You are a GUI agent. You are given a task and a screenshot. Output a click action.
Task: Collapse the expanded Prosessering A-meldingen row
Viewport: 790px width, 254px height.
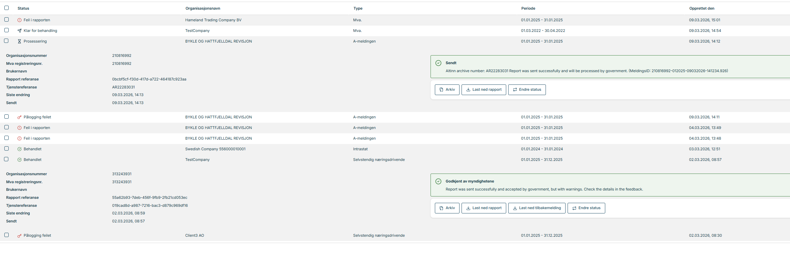click(x=218, y=42)
